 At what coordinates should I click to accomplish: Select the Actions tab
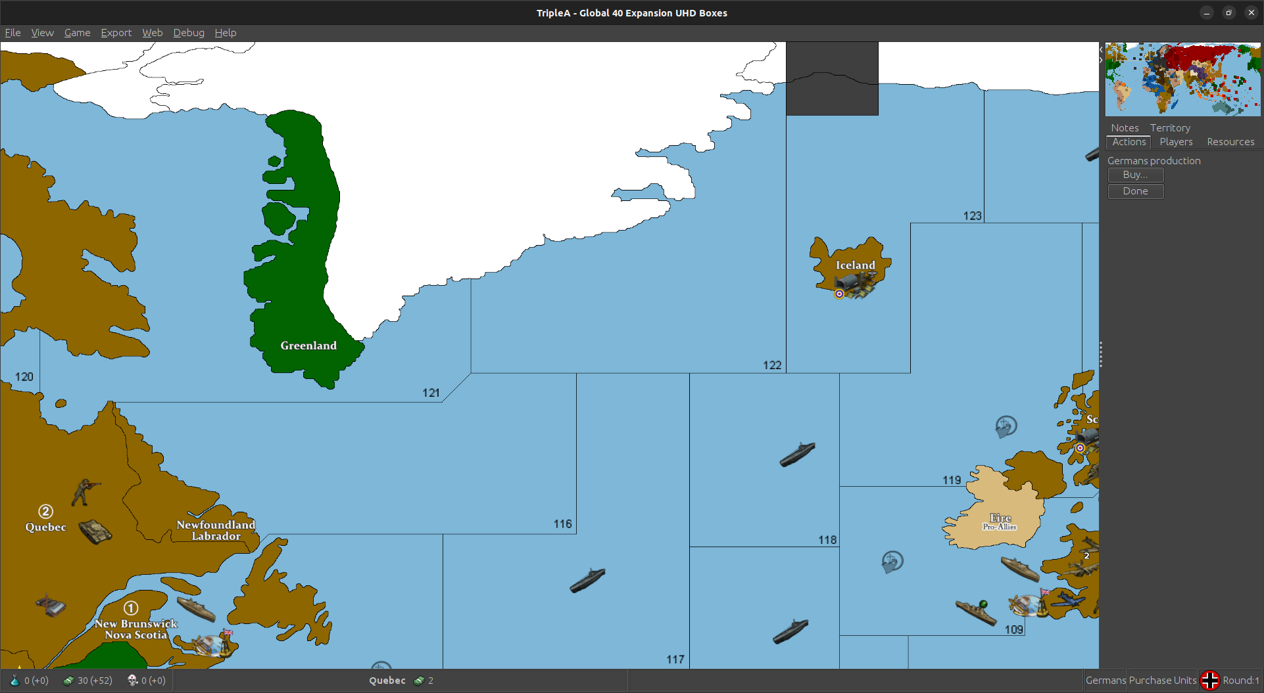[1129, 142]
